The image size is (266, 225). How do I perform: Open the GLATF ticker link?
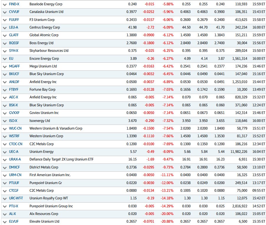[x=14, y=35]
